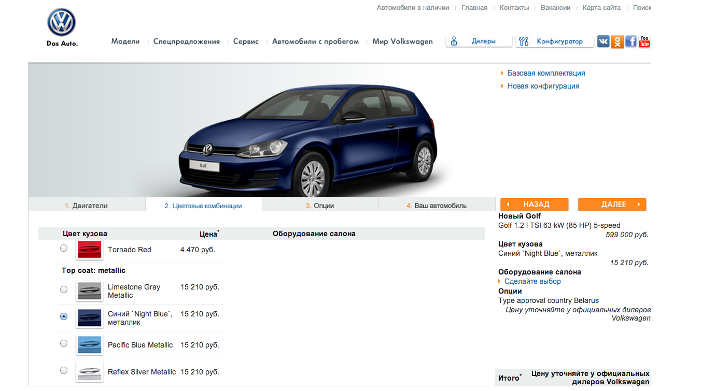Click the blue Golf car image
The height and width of the screenshot is (391, 702).
pyautogui.click(x=308, y=140)
